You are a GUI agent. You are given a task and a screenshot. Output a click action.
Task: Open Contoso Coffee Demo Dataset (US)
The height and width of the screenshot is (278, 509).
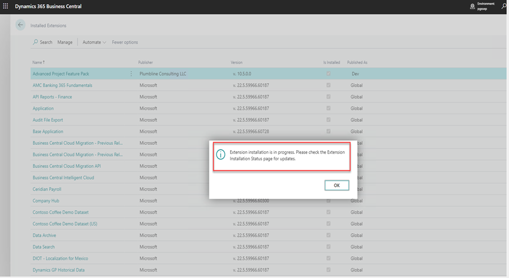(65, 224)
